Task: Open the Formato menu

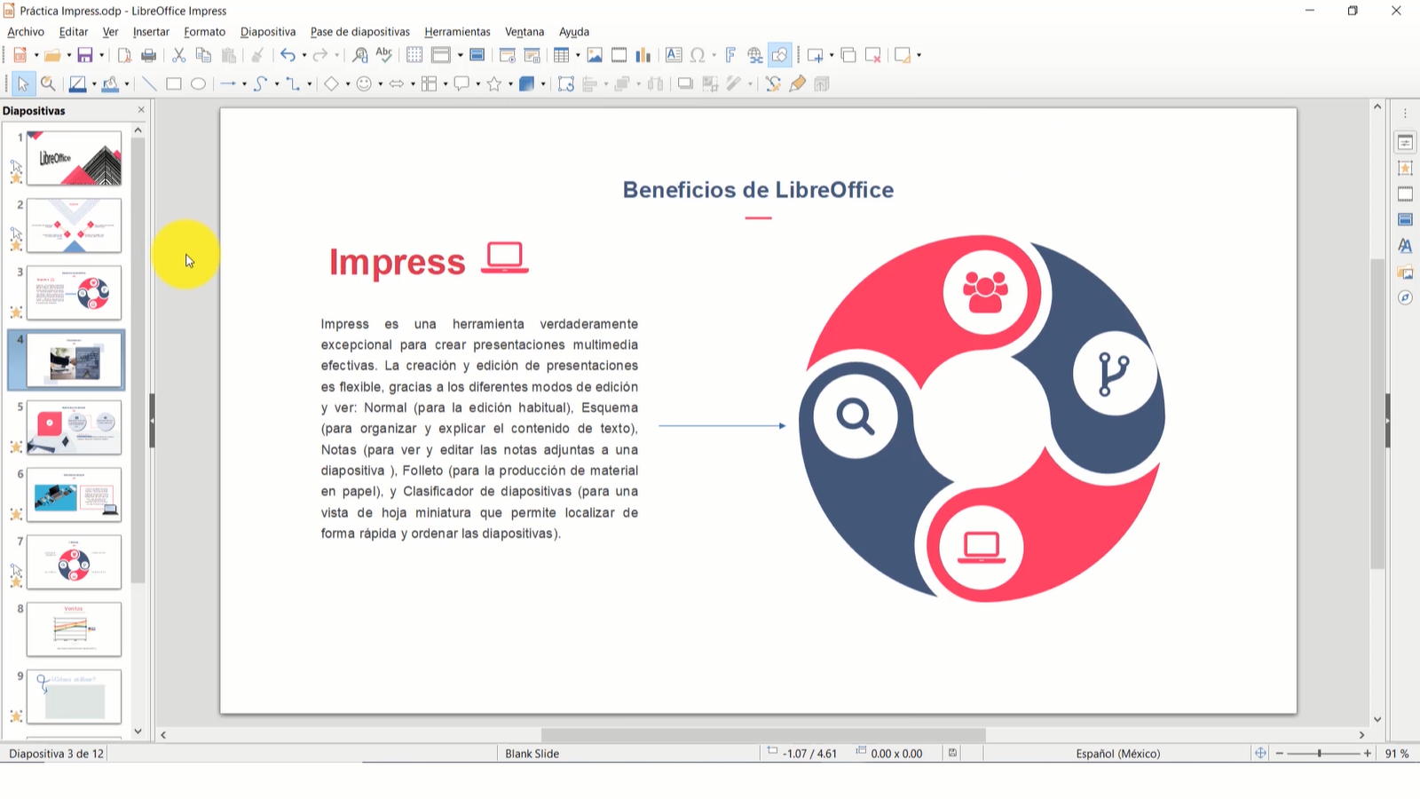Action: 205,32
